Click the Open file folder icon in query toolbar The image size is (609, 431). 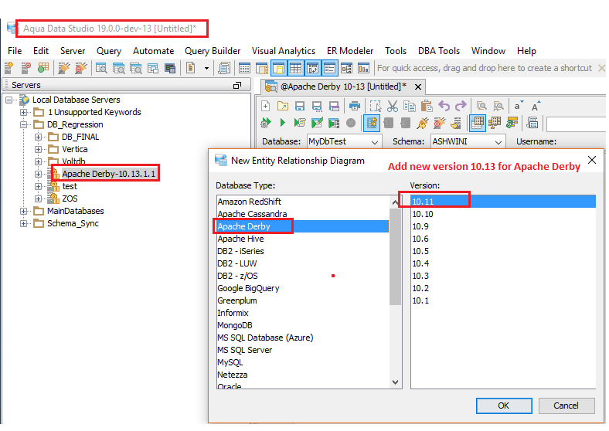pyautogui.click(x=283, y=106)
